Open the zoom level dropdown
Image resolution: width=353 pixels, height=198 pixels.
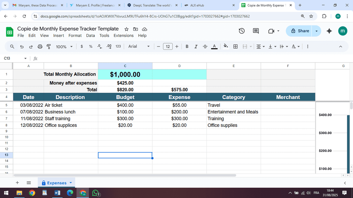[64, 46]
